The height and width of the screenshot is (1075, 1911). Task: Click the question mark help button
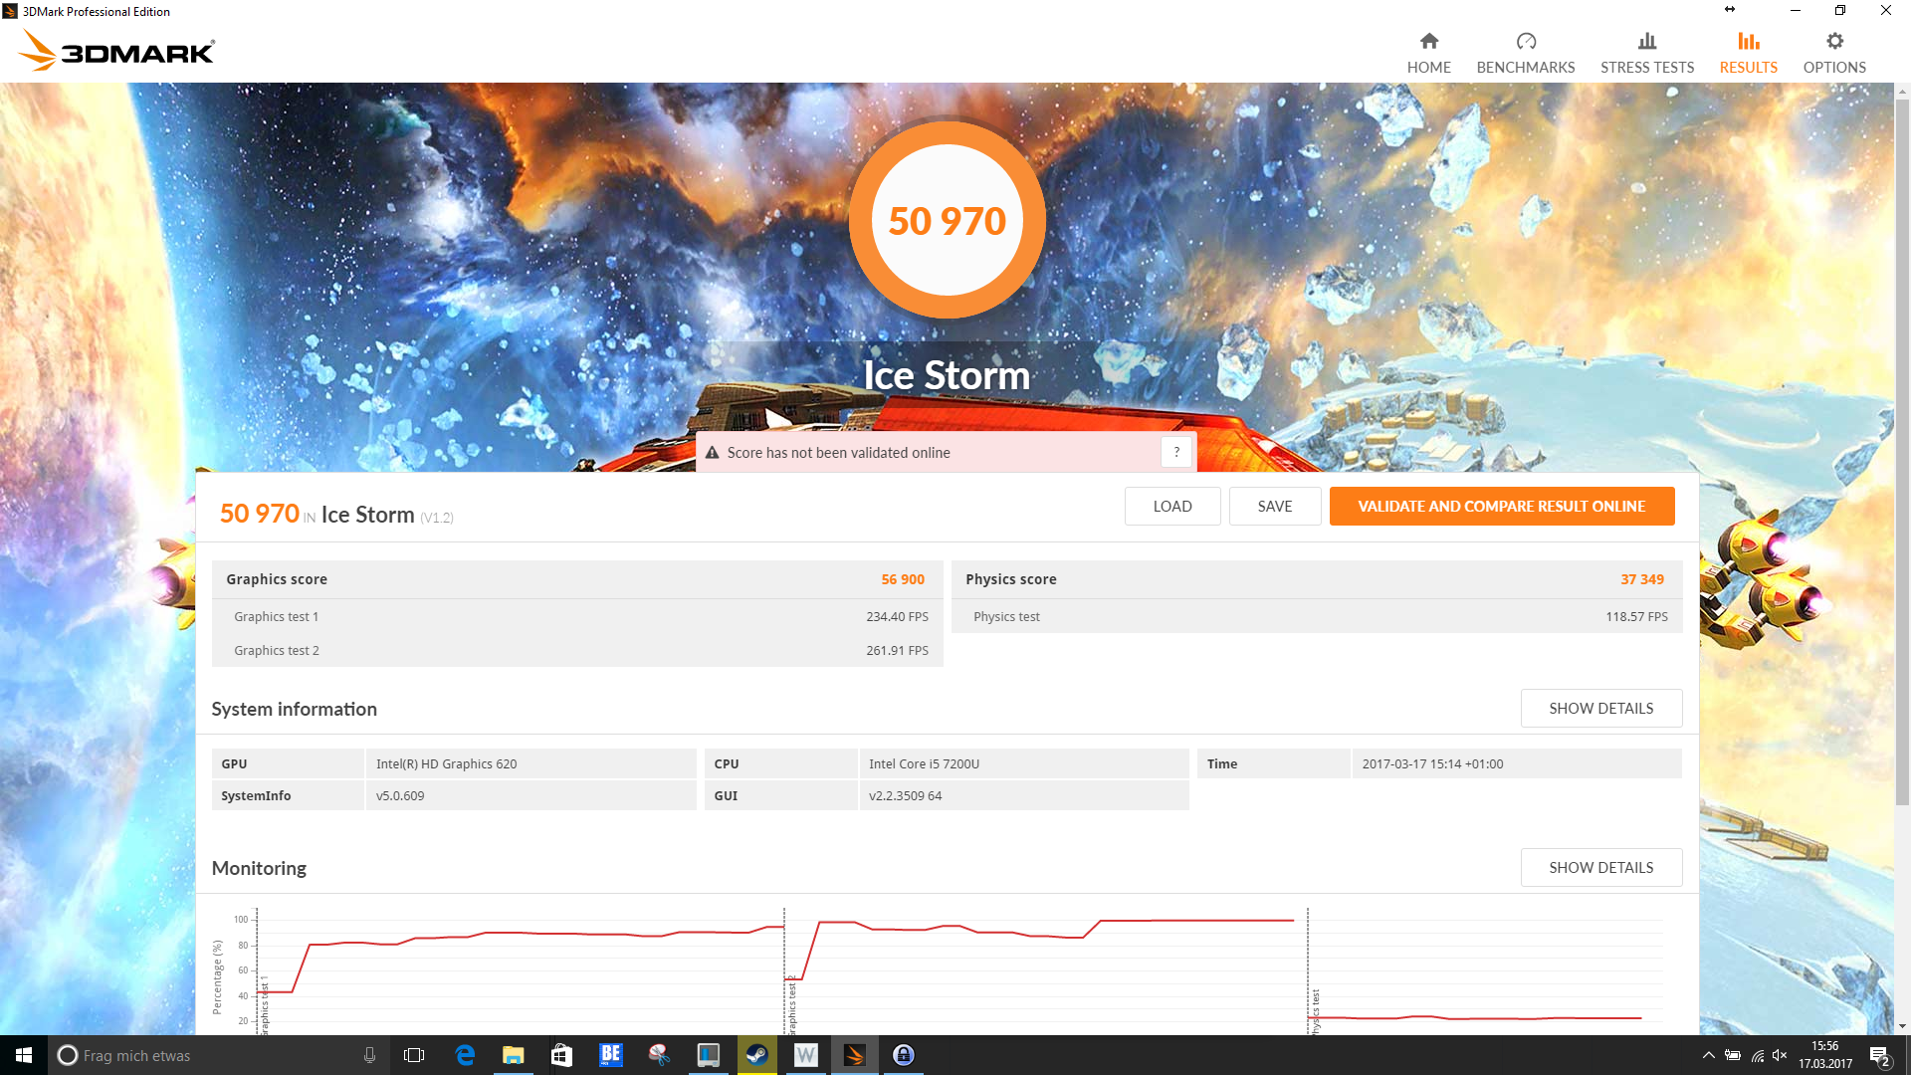pos(1176,452)
